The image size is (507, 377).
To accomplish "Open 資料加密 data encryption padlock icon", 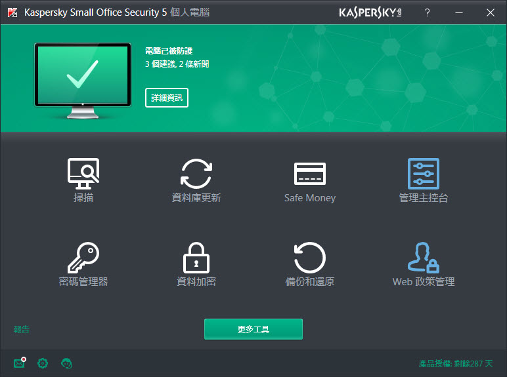I will point(196,258).
